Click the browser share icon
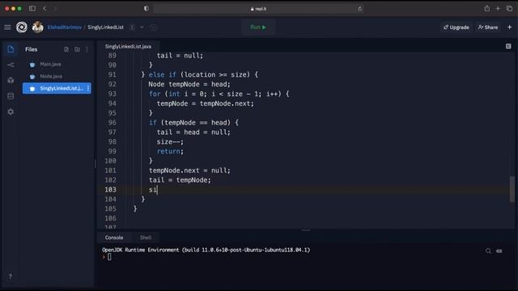This screenshot has width=518, height=291. (x=487, y=9)
